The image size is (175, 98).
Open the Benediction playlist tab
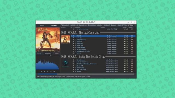[92, 25]
